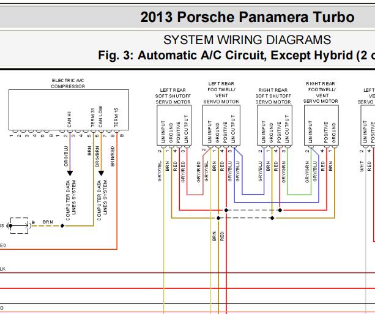Click "COMPUTER DATA LINES SYSTEM" under ORG/BLU wire

point(70,200)
